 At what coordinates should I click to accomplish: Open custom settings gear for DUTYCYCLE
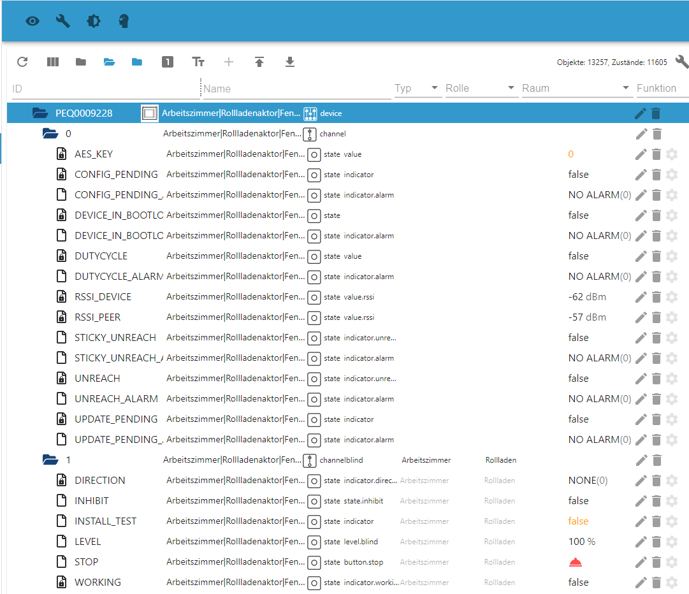[x=672, y=256]
